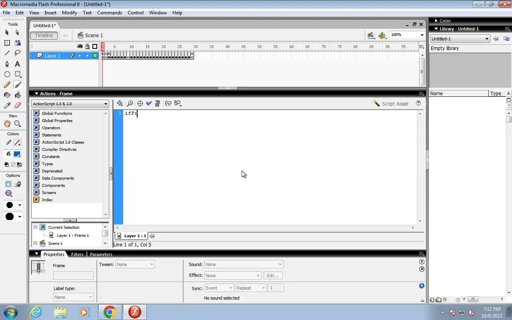Select the Subselection tool
512x320 pixels.
pos(18,32)
